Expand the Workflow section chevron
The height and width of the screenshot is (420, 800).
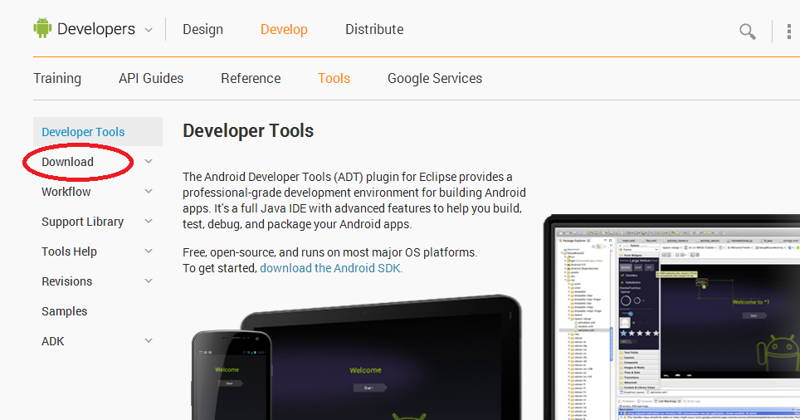[x=149, y=192]
